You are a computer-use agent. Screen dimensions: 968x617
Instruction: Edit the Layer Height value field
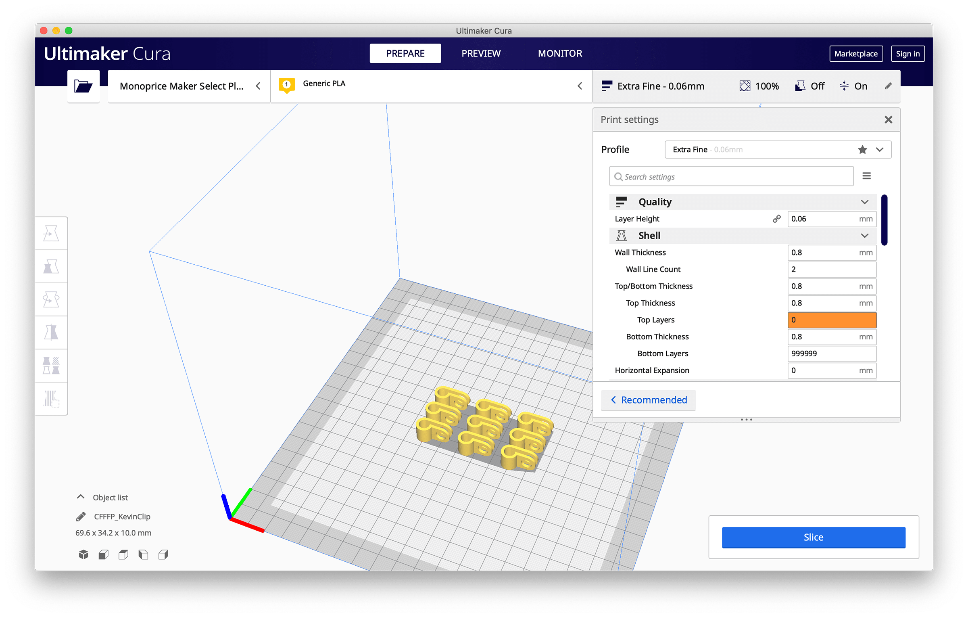[832, 219]
